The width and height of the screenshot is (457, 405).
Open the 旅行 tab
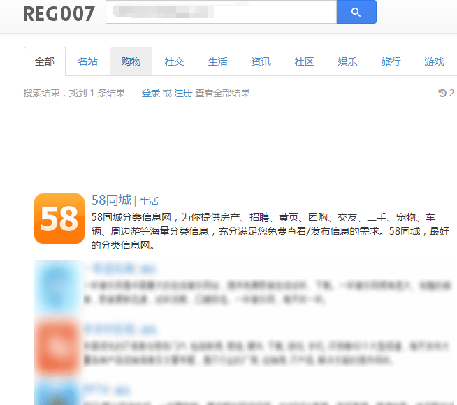(391, 61)
